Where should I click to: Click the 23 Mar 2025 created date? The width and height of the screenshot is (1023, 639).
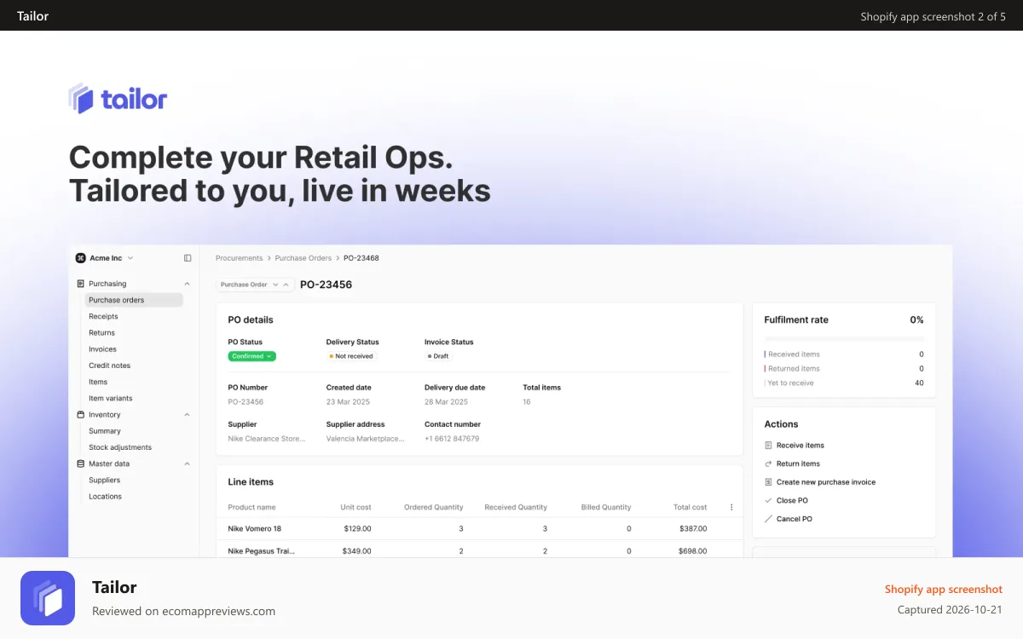click(349, 401)
